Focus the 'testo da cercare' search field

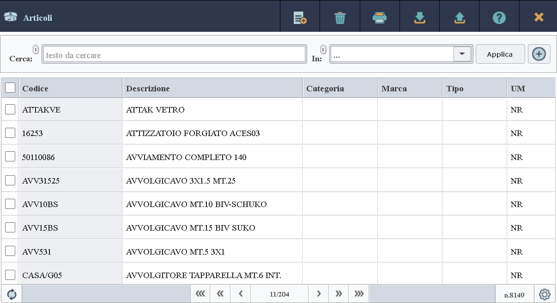pyautogui.click(x=174, y=55)
